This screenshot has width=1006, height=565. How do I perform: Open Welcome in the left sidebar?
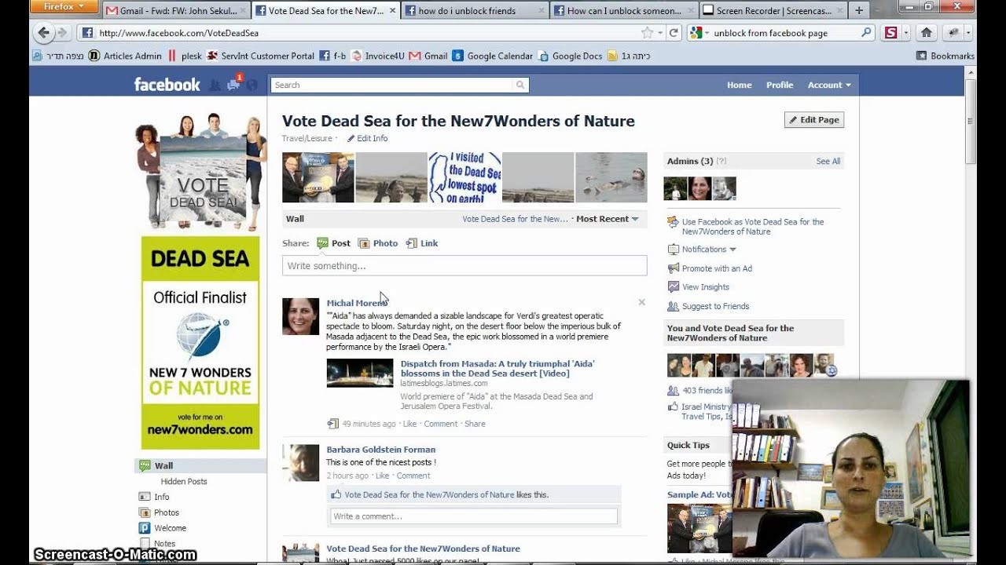(170, 528)
